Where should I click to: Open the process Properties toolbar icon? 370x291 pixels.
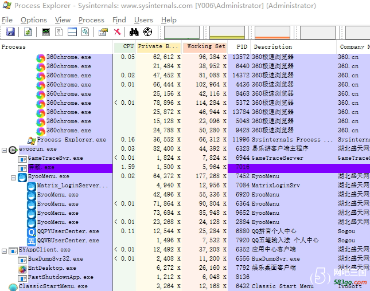point(103,32)
